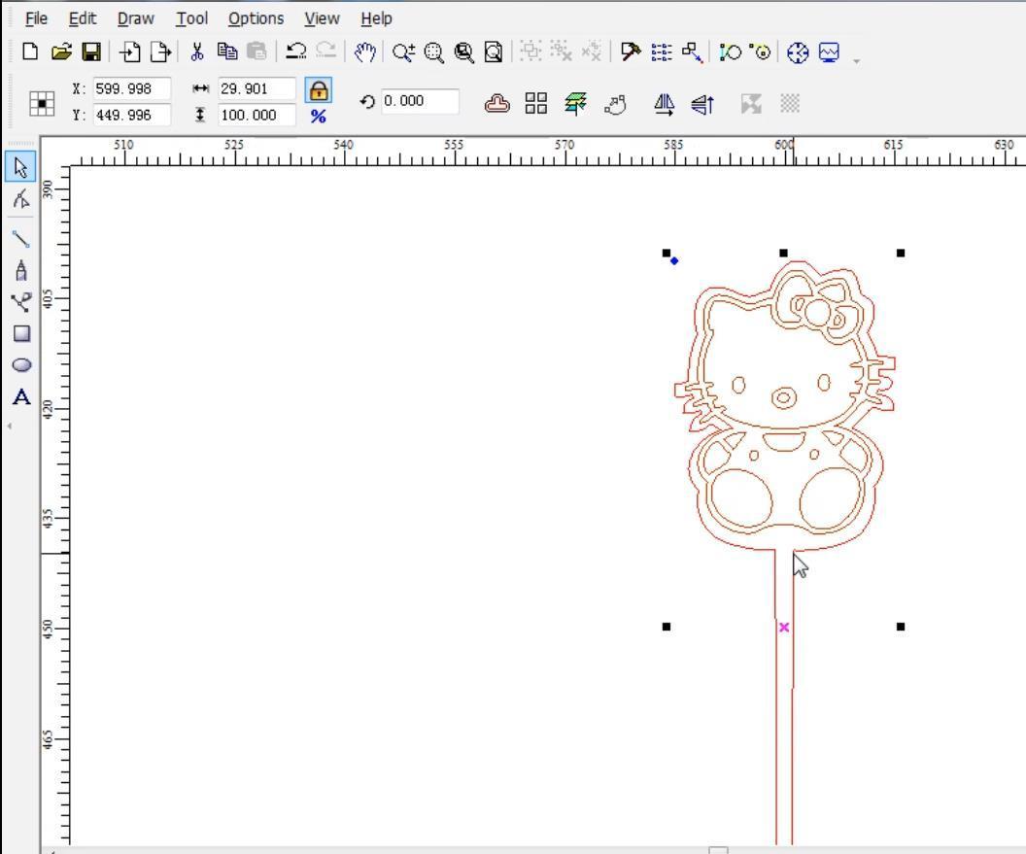Select the node edit tool
Viewport: 1026px width, 854px height.
[21, 198]
